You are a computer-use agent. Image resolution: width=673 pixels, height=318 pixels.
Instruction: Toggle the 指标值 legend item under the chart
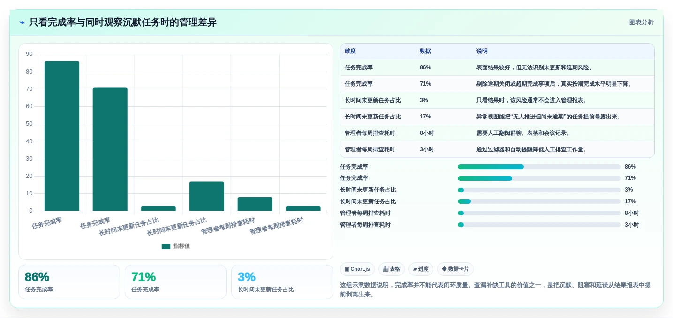[x=176, y=246]
